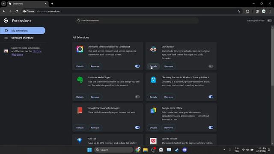Image resolution: width=274 pixels, height=154 pixels.
Task: Click the Search extensions field
Action: 137,21
